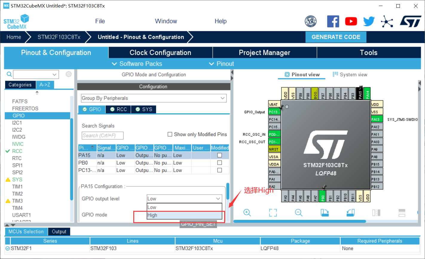425x259 pixels.
Task: Fit chip pinout to the view
Action: [x=273, y=213]
